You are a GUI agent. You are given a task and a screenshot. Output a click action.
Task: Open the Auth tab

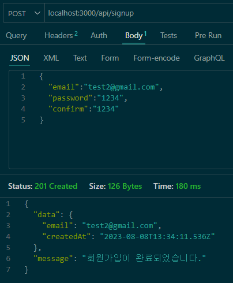tap(99, 36)
